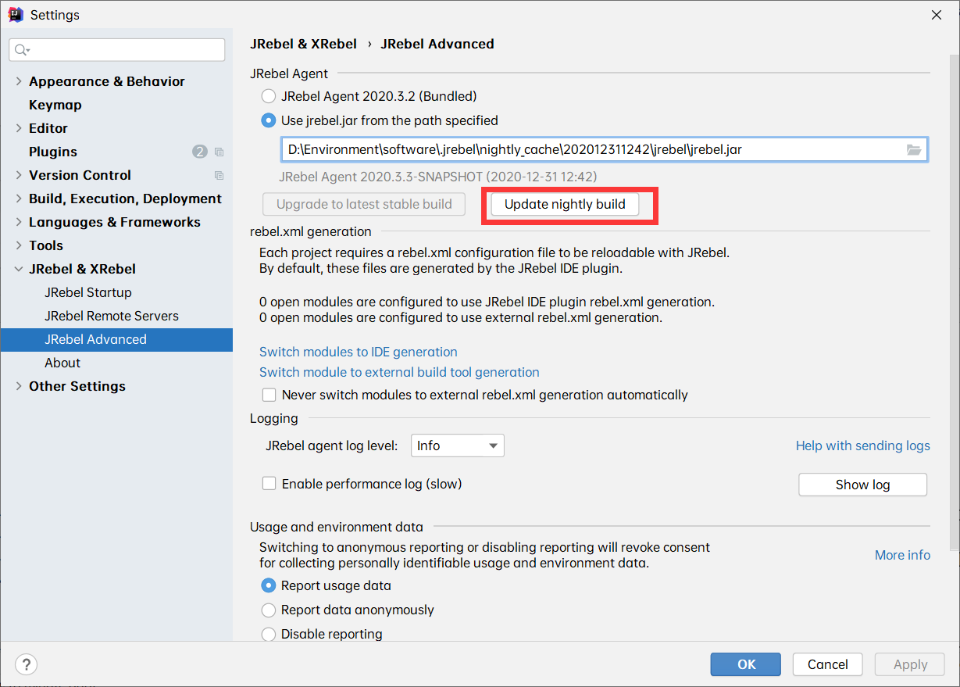Click Update nightly build button

coord(565,205)
